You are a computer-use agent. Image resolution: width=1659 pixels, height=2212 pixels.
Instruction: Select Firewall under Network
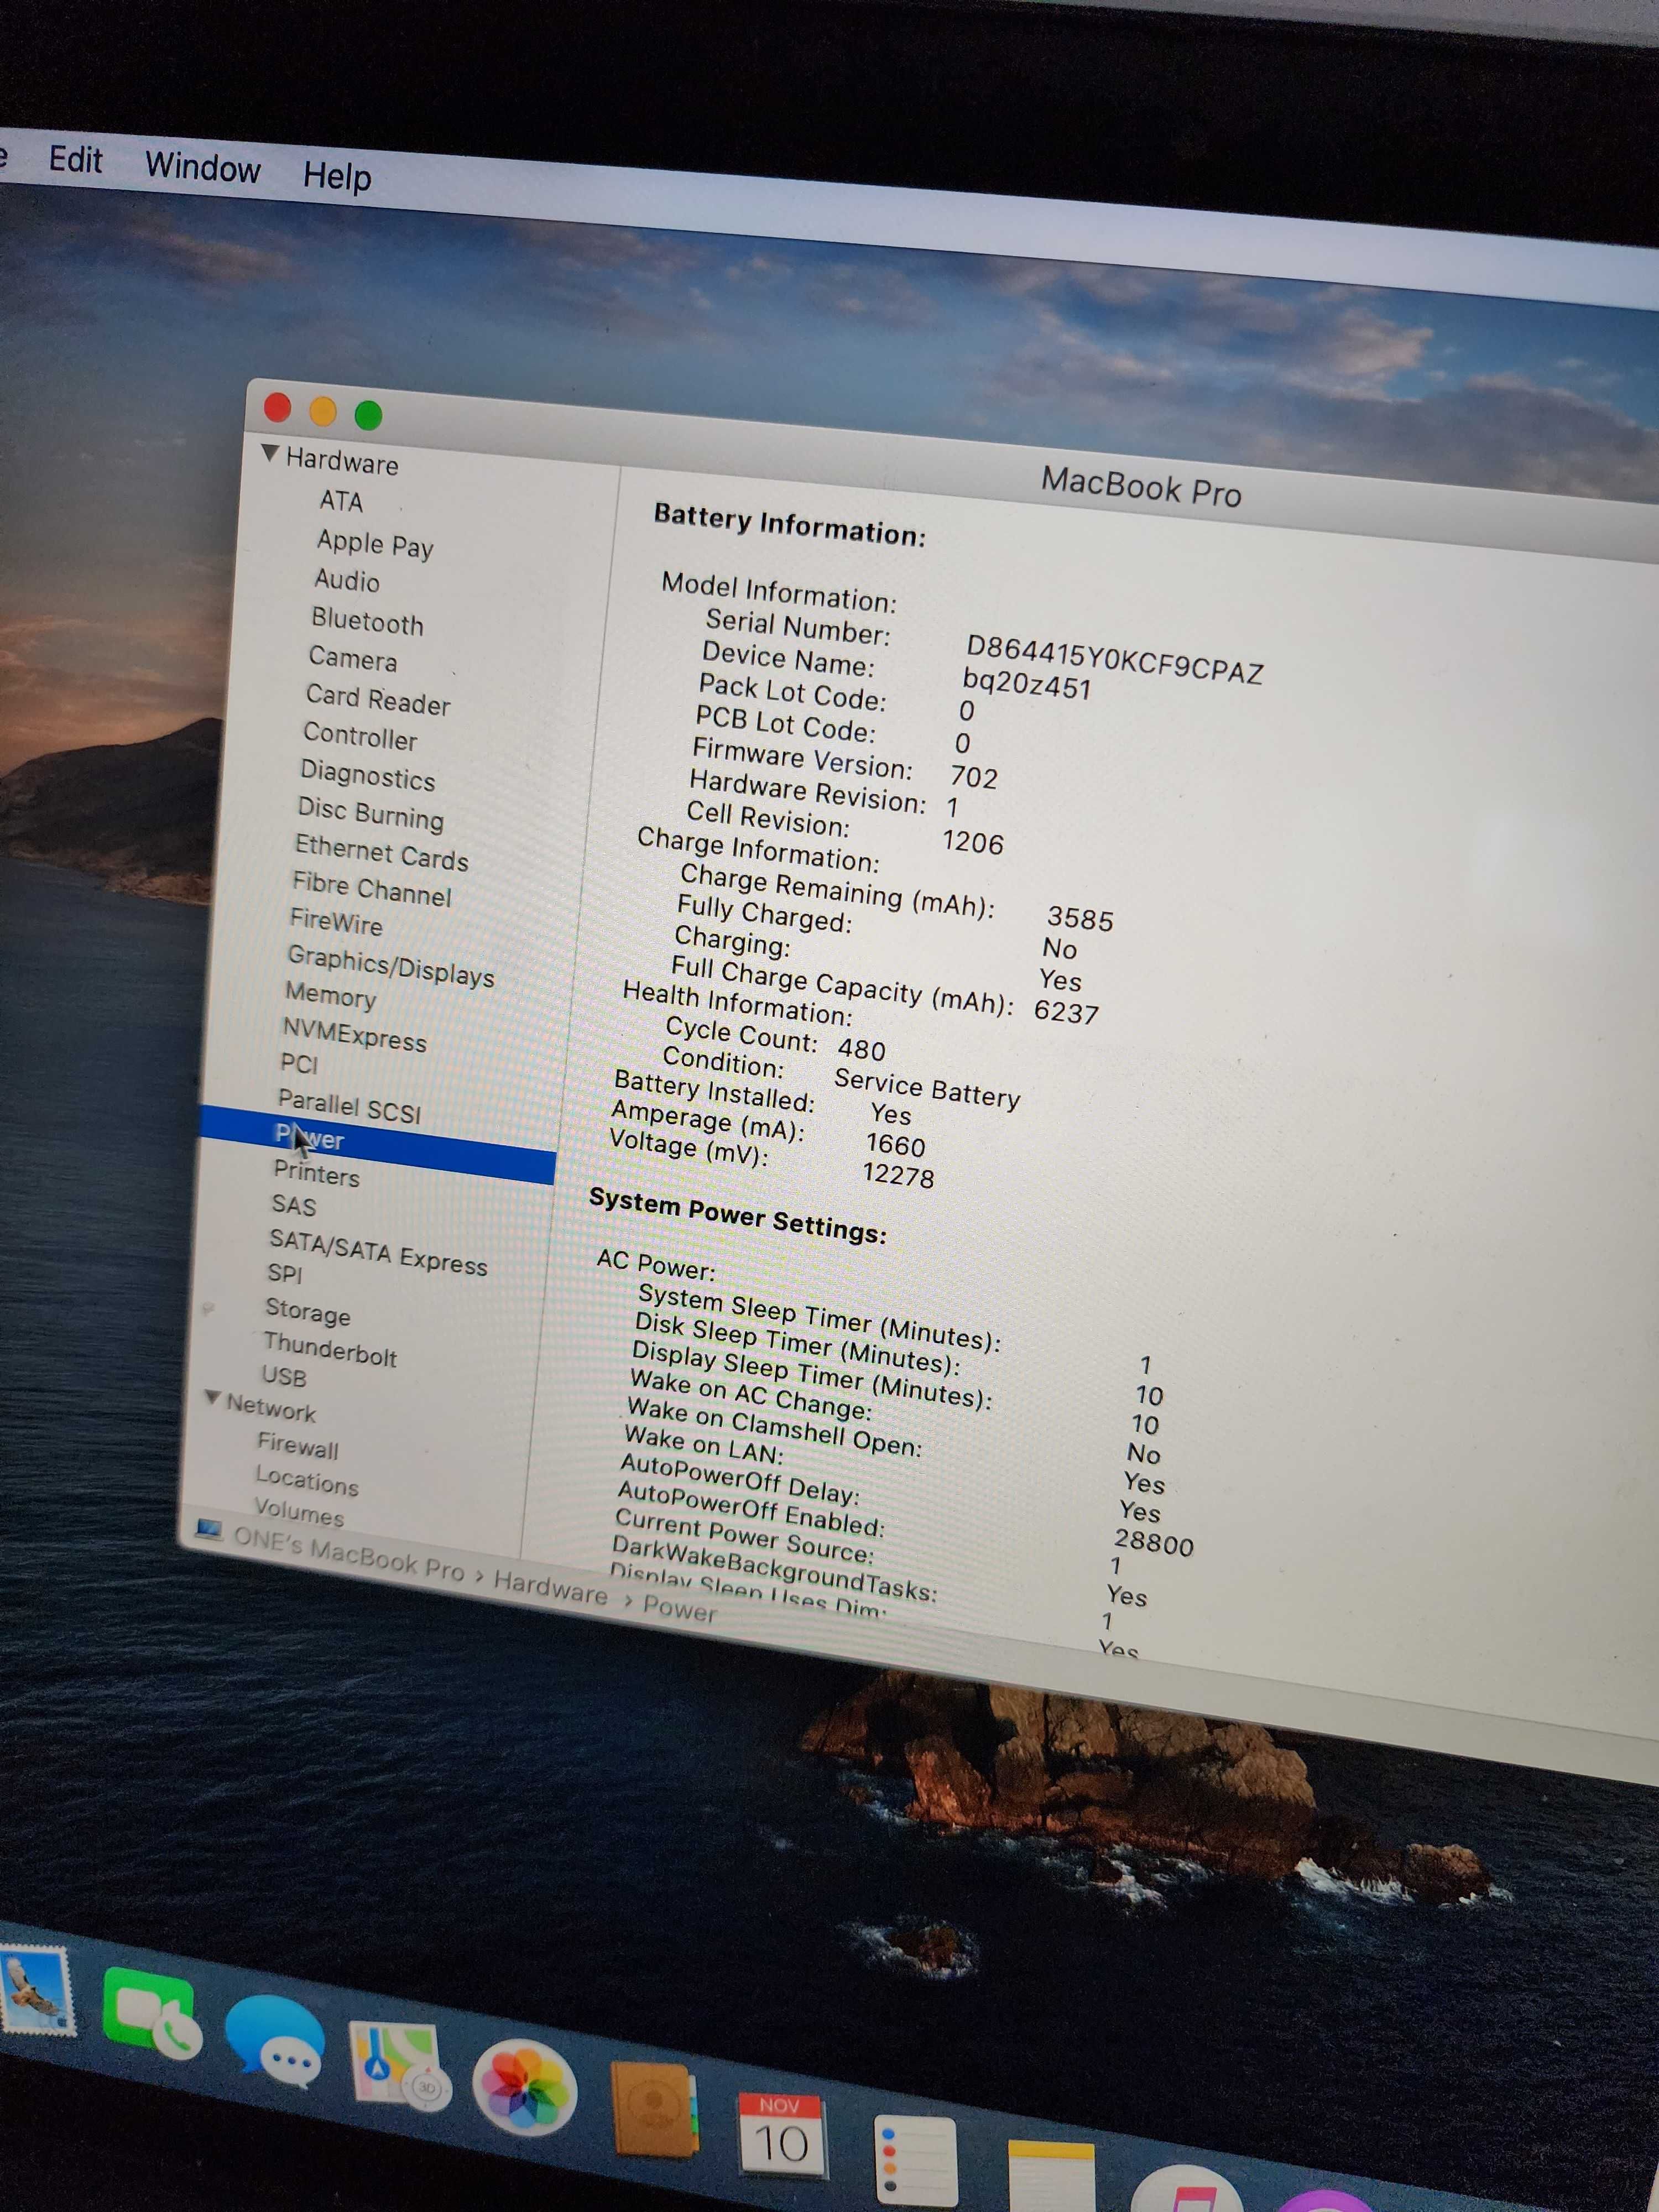click(298, 1446)
